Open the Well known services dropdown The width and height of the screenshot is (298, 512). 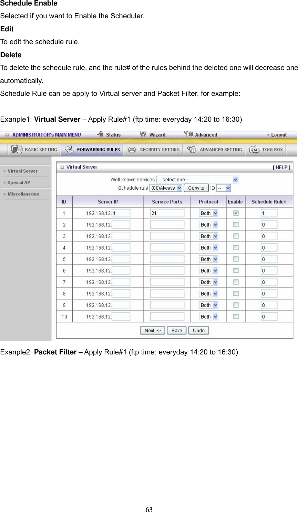pyautogui.click(x=197, y=179)
